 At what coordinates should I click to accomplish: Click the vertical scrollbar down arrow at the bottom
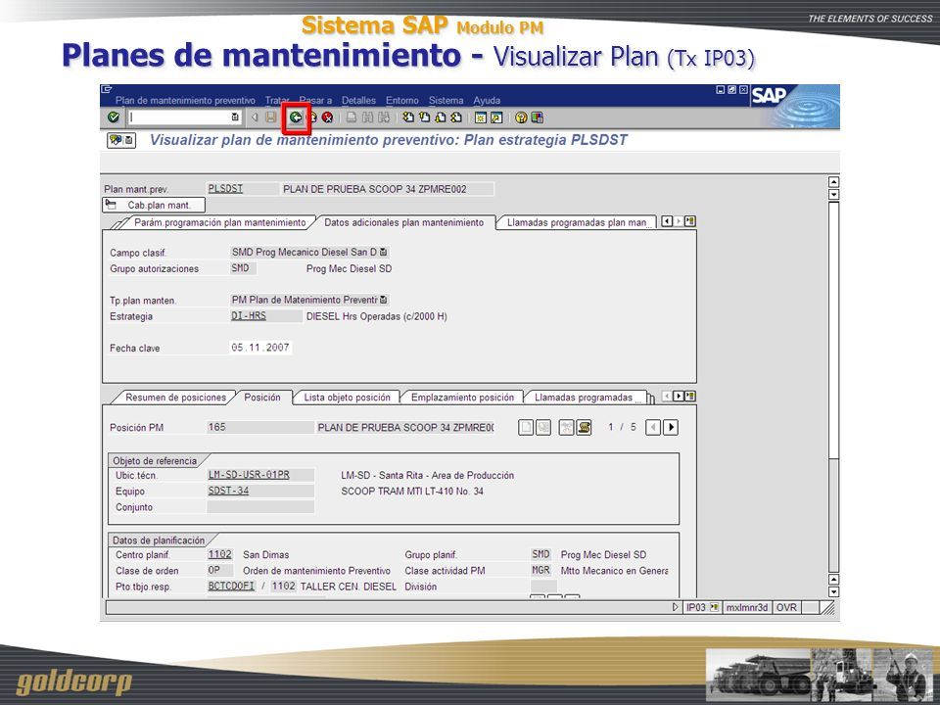point(833,591)
